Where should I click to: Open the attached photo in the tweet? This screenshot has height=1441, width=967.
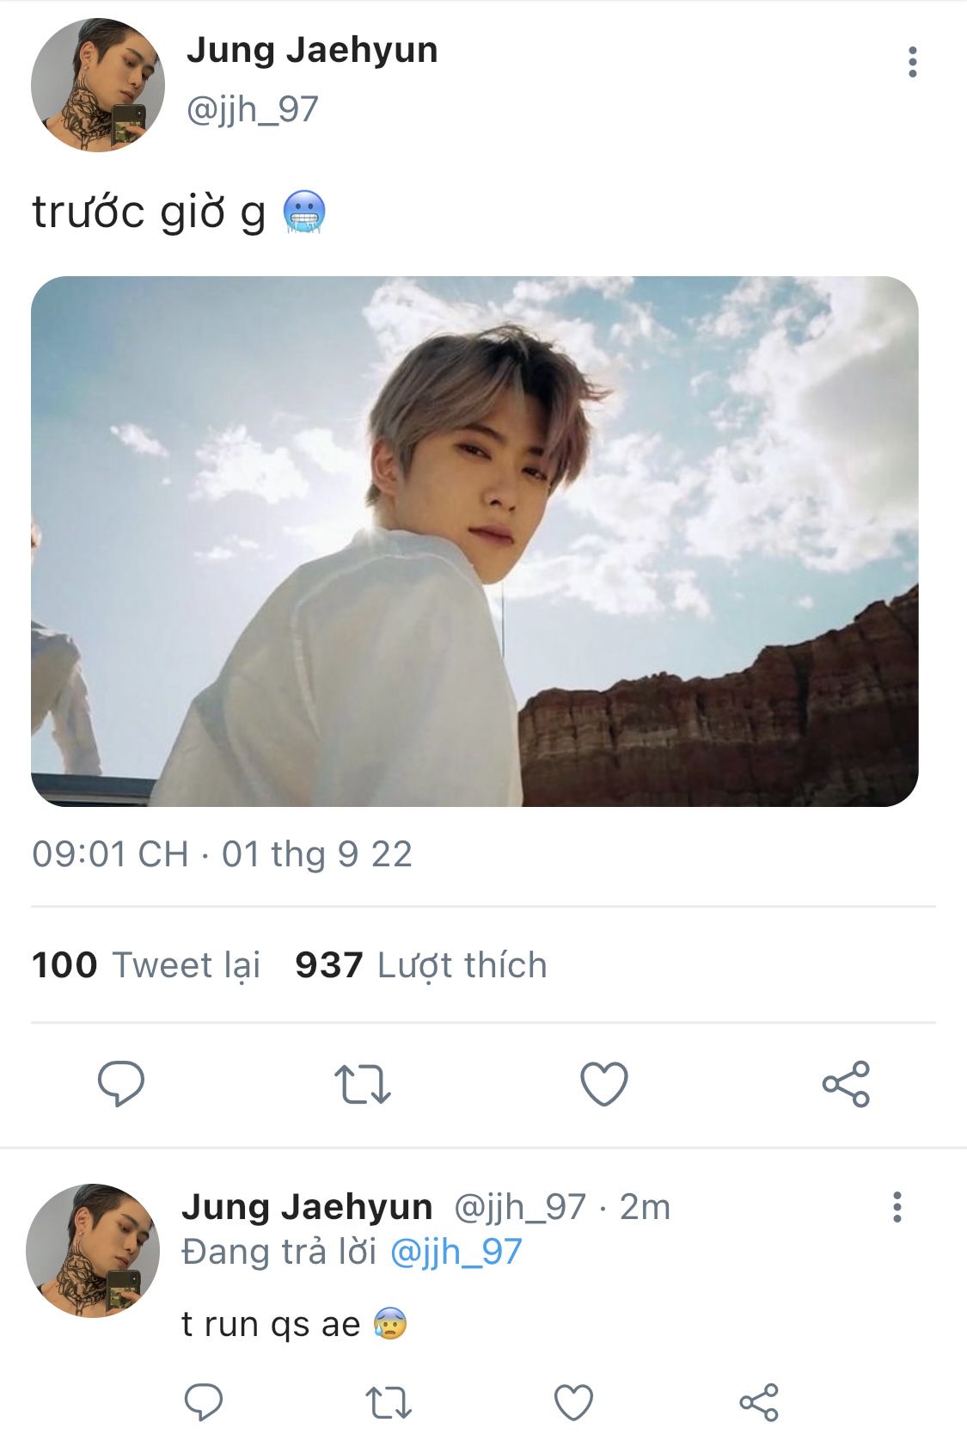474,541
